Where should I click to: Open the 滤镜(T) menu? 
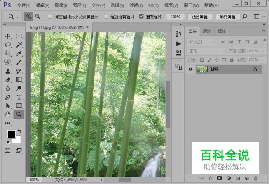136,5
